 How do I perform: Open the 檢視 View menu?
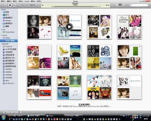pyautogui.click(x=15, y=1)
